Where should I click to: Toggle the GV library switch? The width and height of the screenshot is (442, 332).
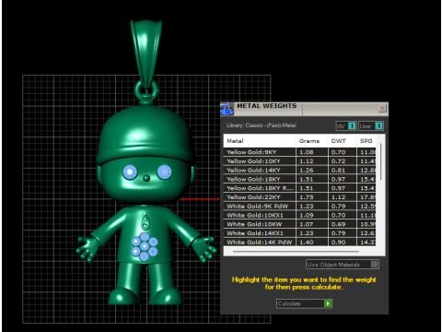(x=346, y=125)
